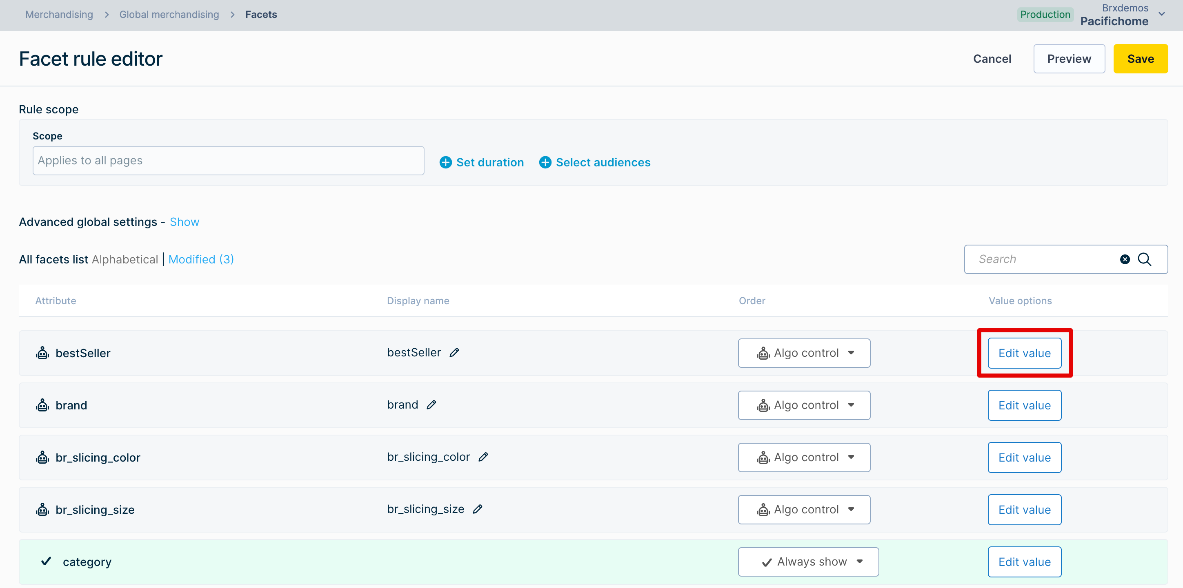Save the facet rule

tap(1141, 59)
